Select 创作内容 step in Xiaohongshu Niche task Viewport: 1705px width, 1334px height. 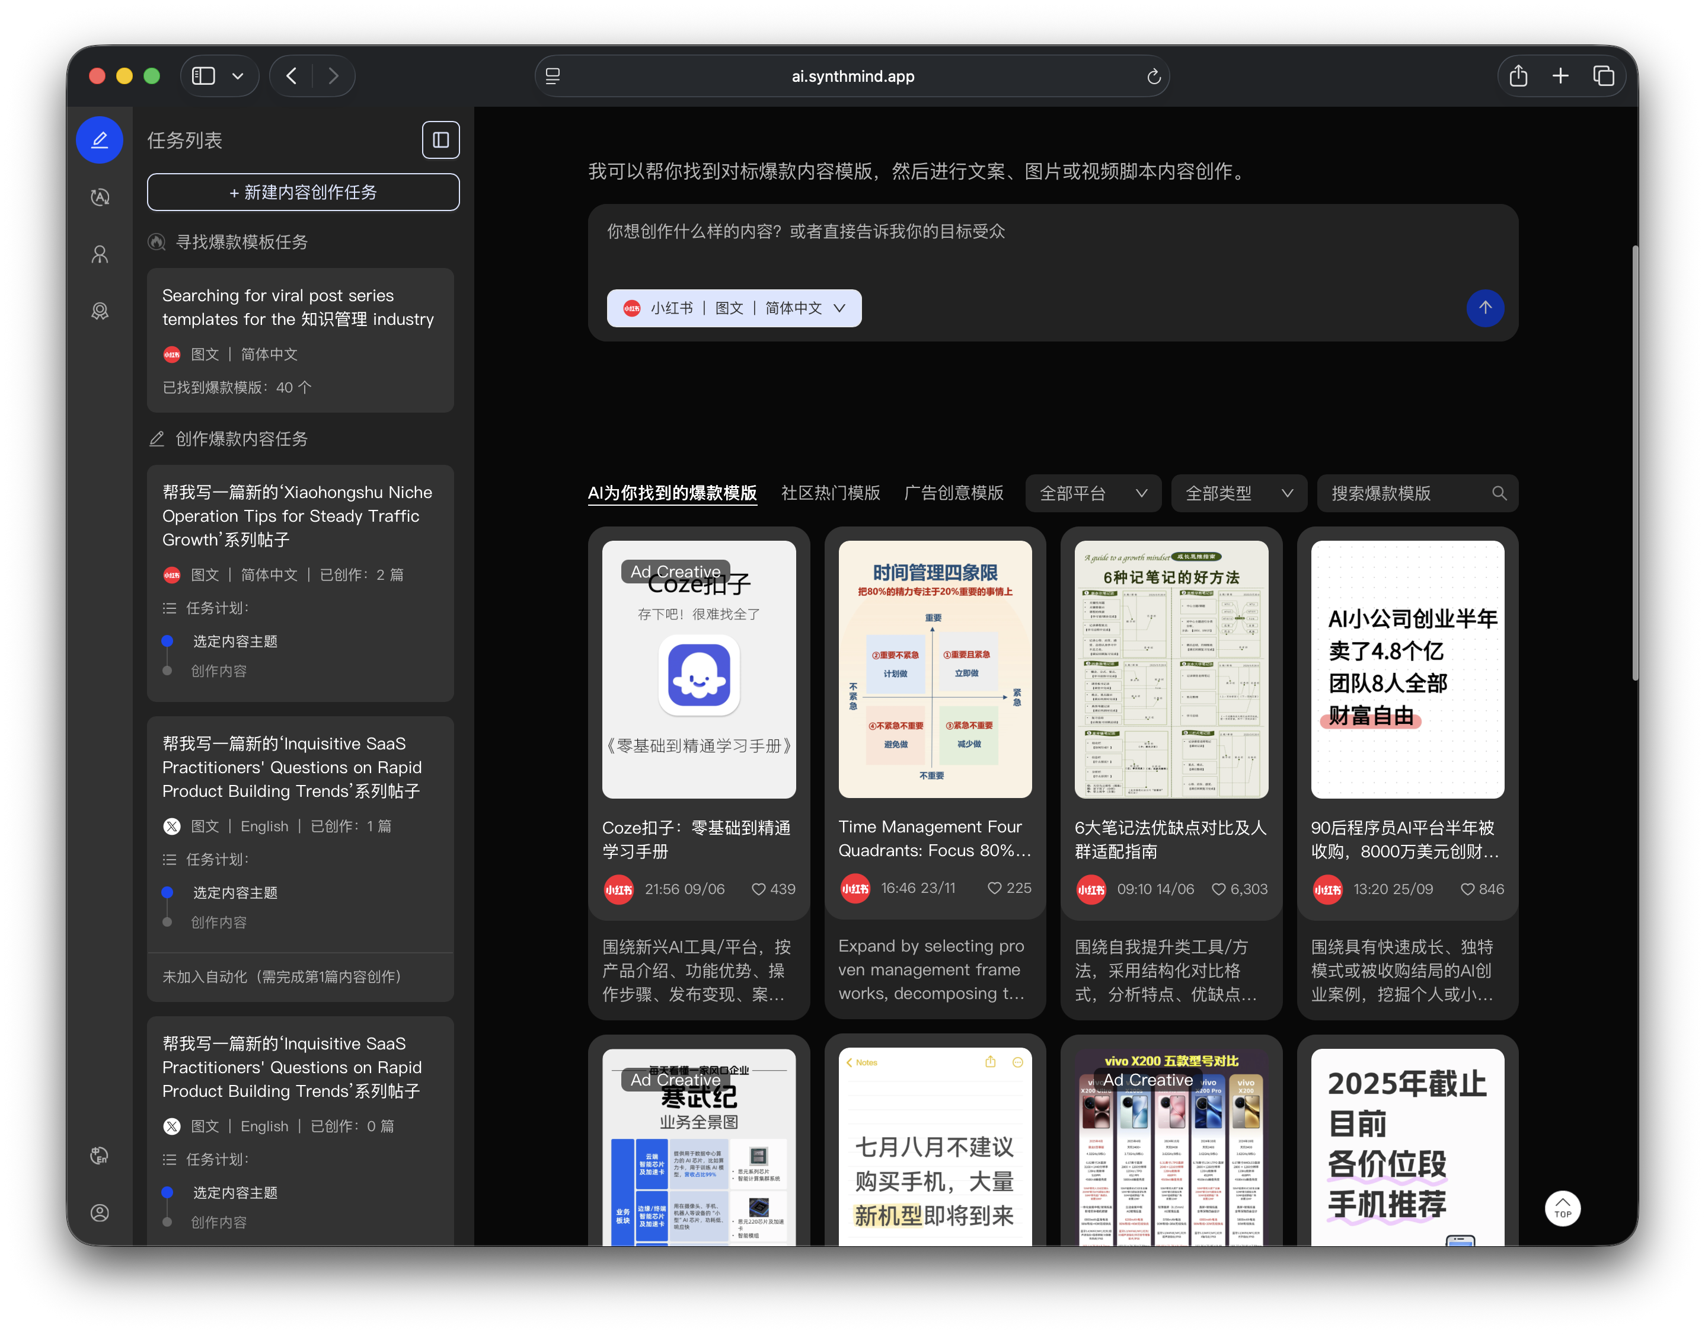pos(219,671)
